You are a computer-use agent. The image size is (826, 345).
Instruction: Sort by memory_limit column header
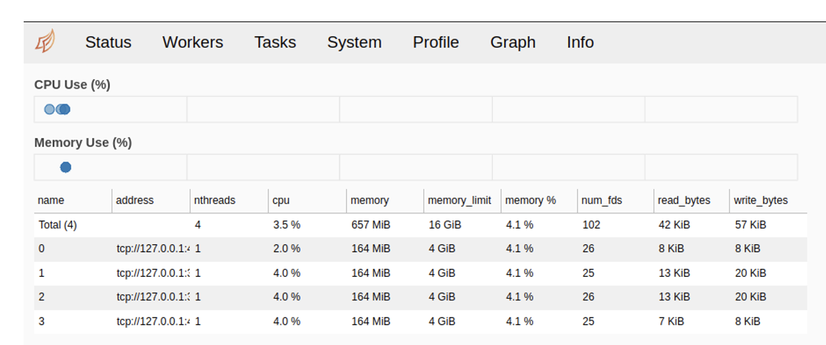459,200
